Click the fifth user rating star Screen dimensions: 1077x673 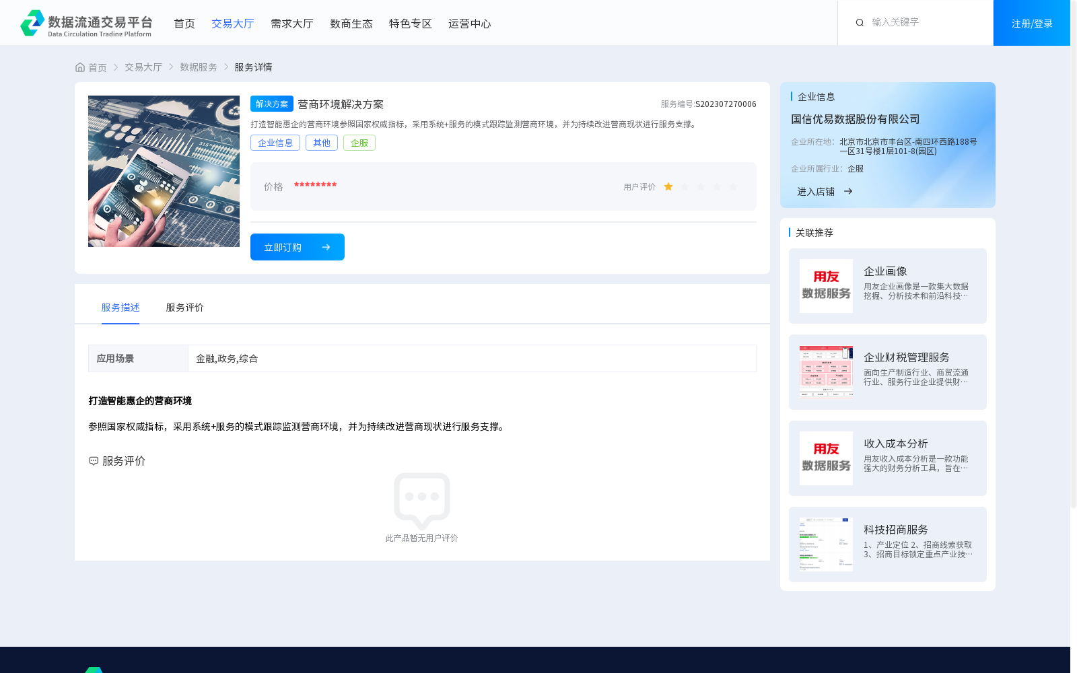click(x=733, y=186)
